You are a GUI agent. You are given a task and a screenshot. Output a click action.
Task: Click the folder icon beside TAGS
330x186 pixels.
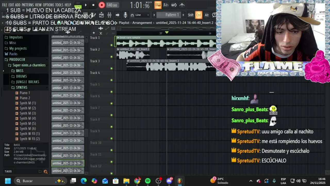pyautogui.click(x=40, y=171)
